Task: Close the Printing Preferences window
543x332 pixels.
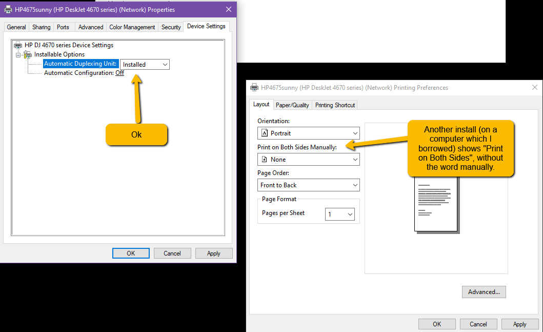Action: (535, 88)
